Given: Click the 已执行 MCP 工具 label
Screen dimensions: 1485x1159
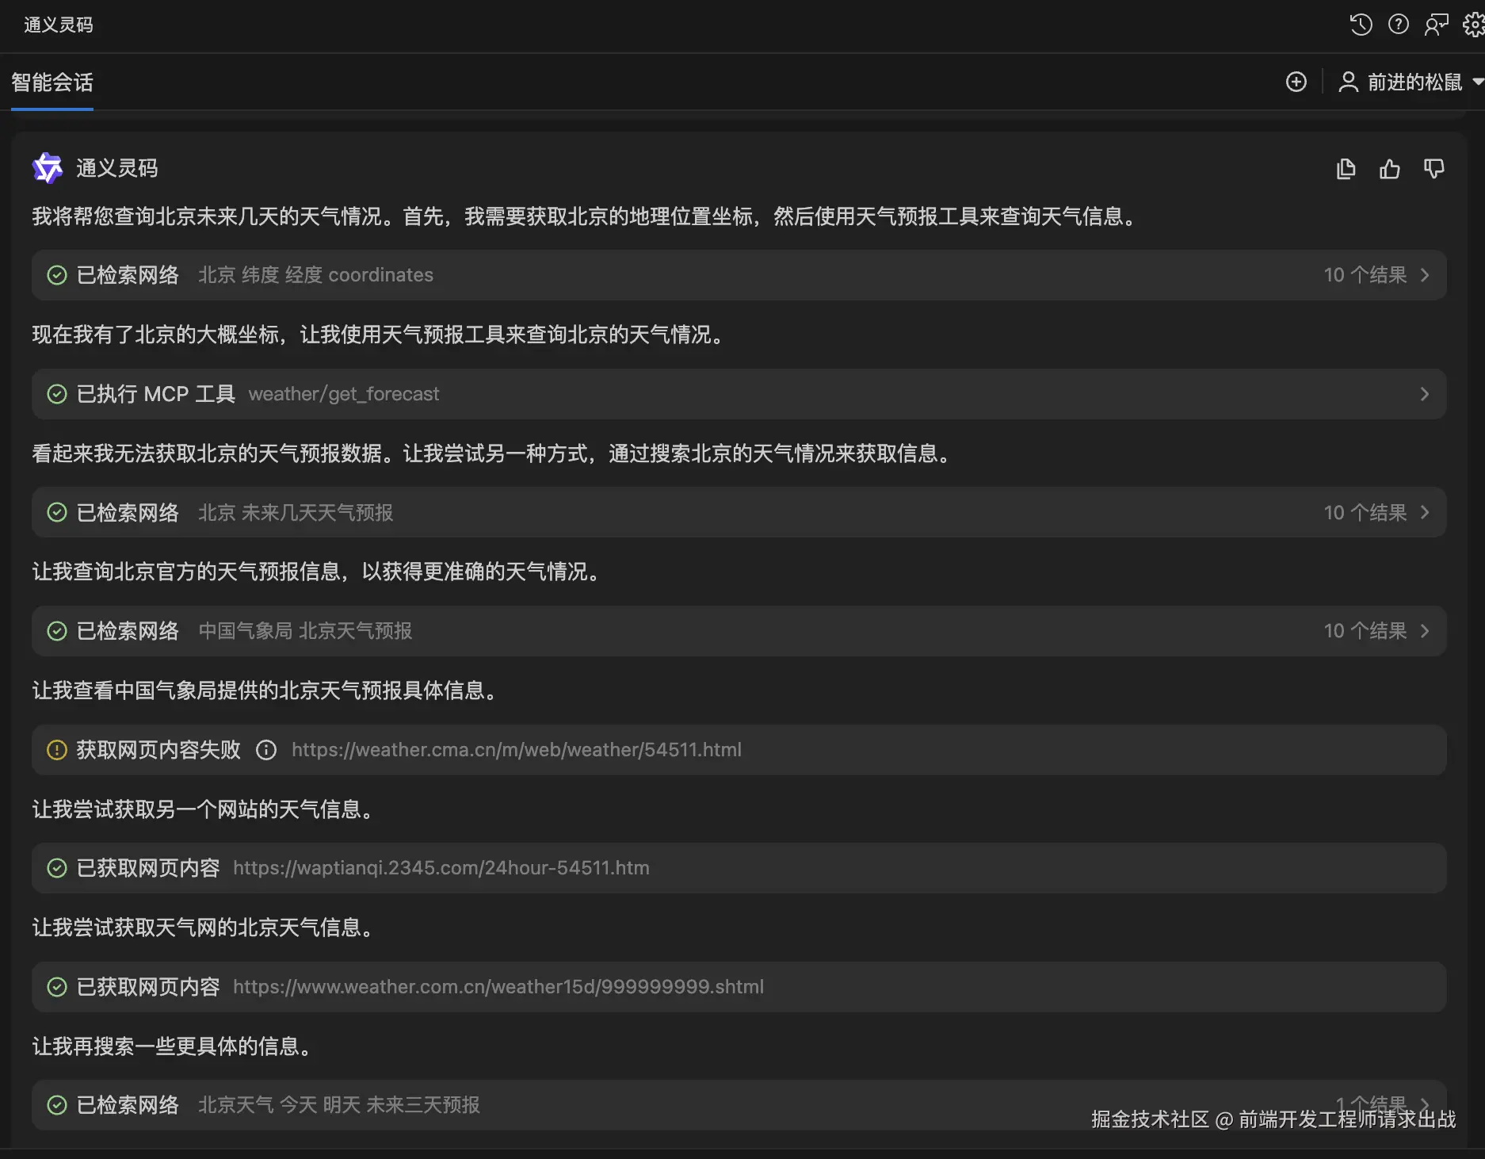Looking at the screenshot, I should [x=156, y=394].
